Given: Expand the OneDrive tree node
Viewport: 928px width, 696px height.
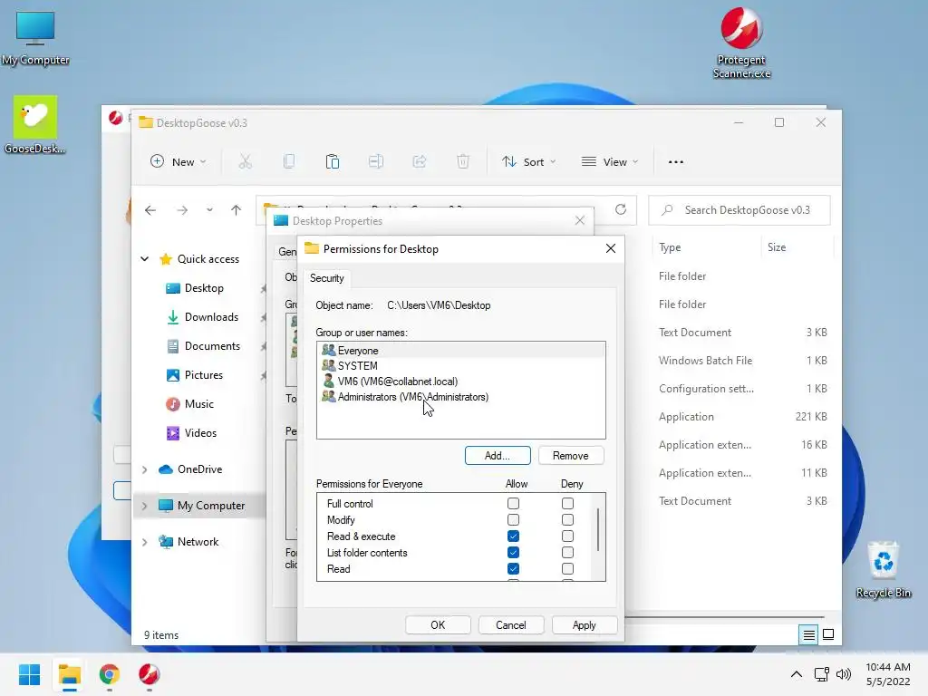Looking at the screenshot, I should (x=144, y=469).
